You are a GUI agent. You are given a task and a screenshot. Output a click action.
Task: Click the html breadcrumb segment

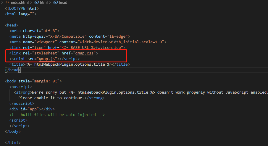tap(44, 3)
